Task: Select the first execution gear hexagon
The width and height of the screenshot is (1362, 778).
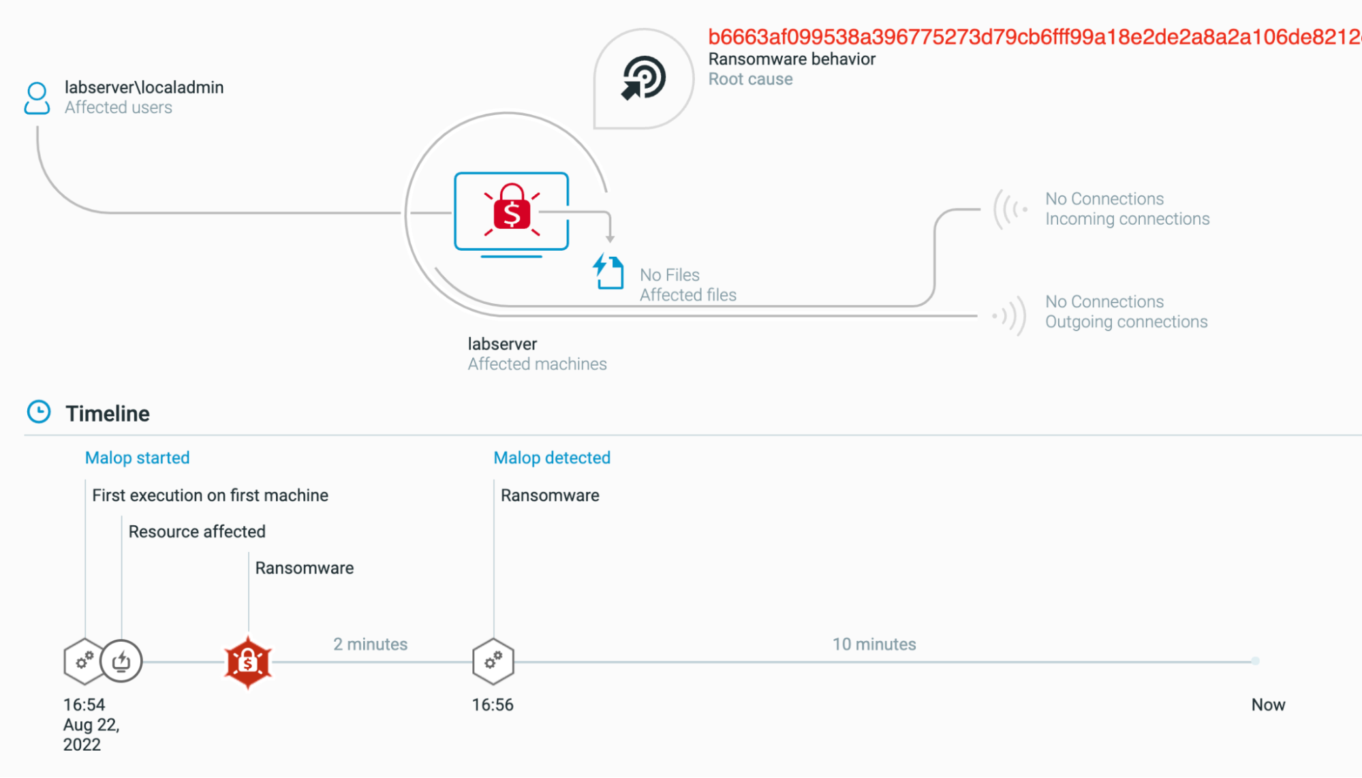Action: pyautogui.click(x=83, y=661)
